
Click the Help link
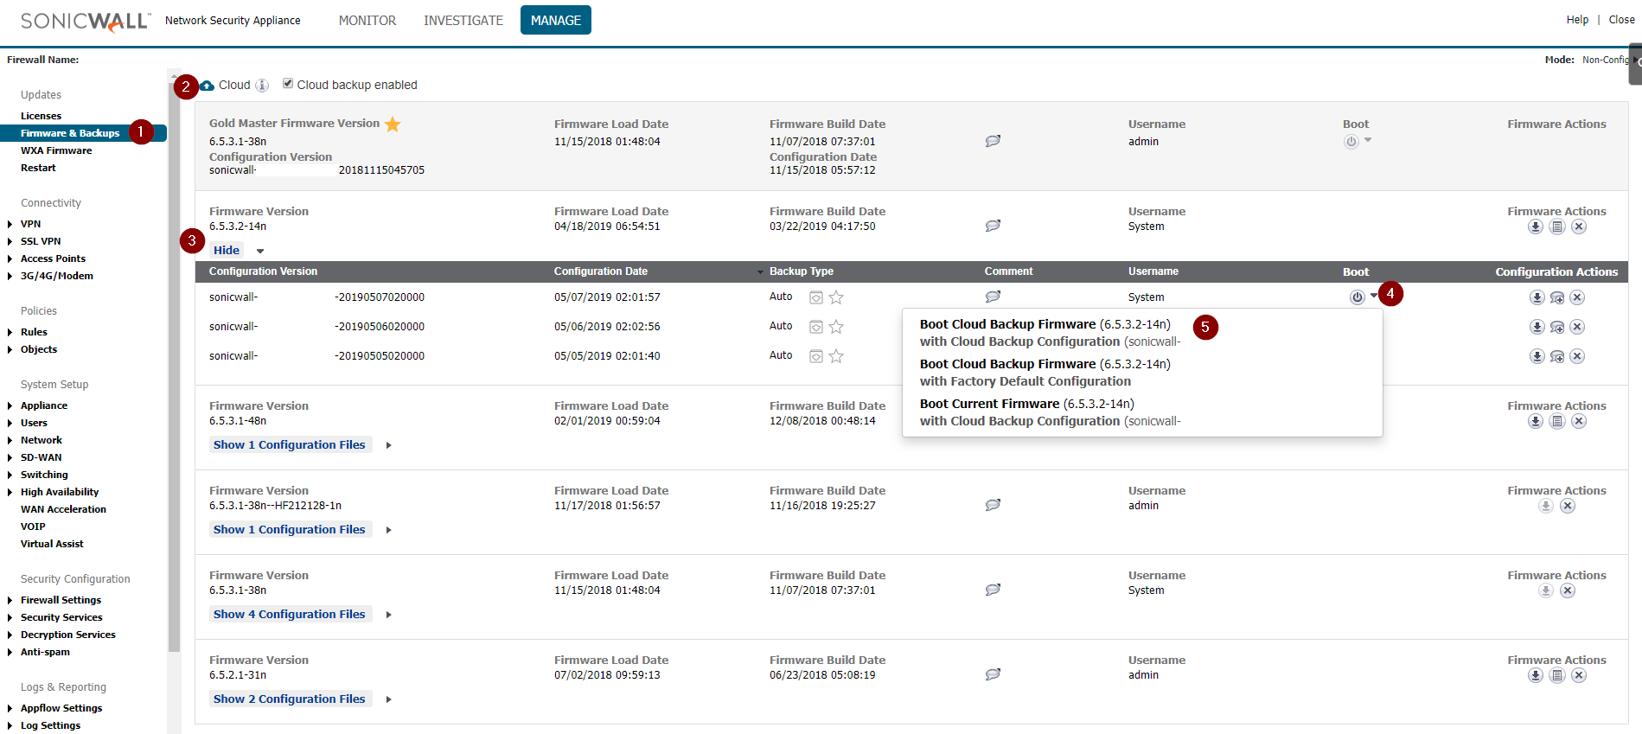tap(1577, 20)
